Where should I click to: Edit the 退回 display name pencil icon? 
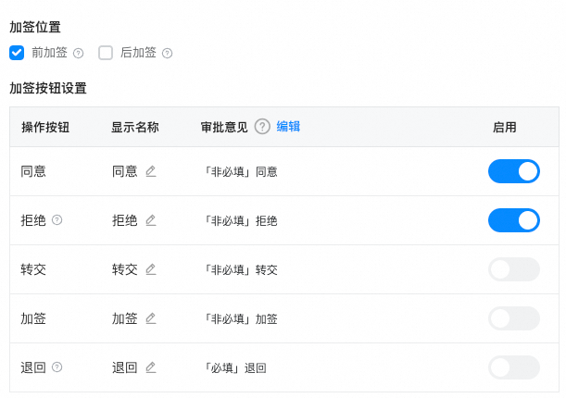tap(151, 367)
